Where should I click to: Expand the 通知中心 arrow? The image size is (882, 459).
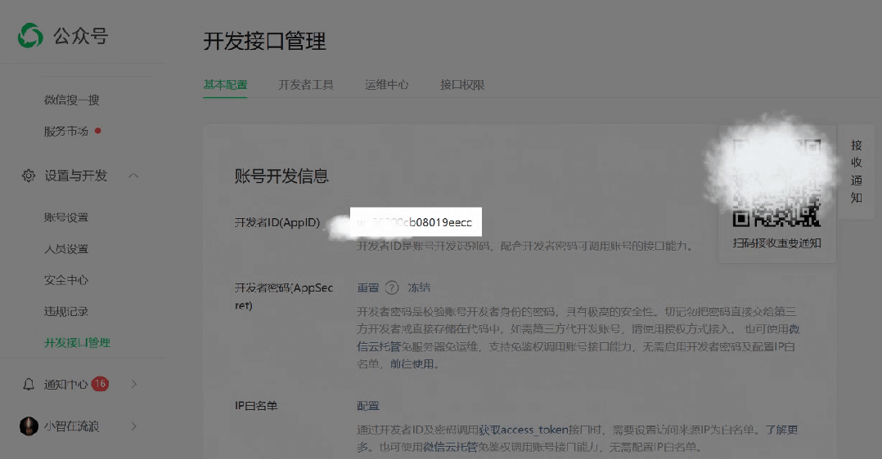[x=134, y=385]
